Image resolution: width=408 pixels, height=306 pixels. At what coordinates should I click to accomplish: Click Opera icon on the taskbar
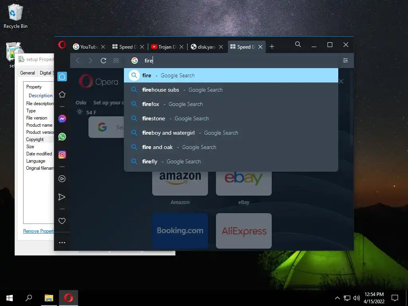[x=69, y=298]
